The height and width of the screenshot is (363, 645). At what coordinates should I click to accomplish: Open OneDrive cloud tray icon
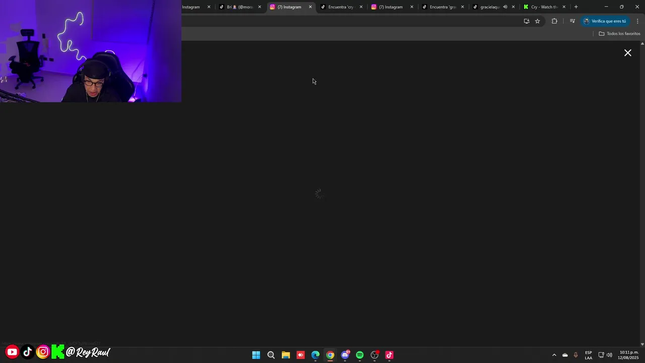coord(565,355)
